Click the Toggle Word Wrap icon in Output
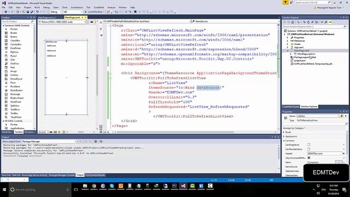 (101, 141)
